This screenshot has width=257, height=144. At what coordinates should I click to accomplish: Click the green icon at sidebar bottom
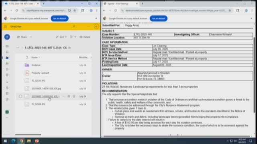pyautogui.click(x=7, y=112)
